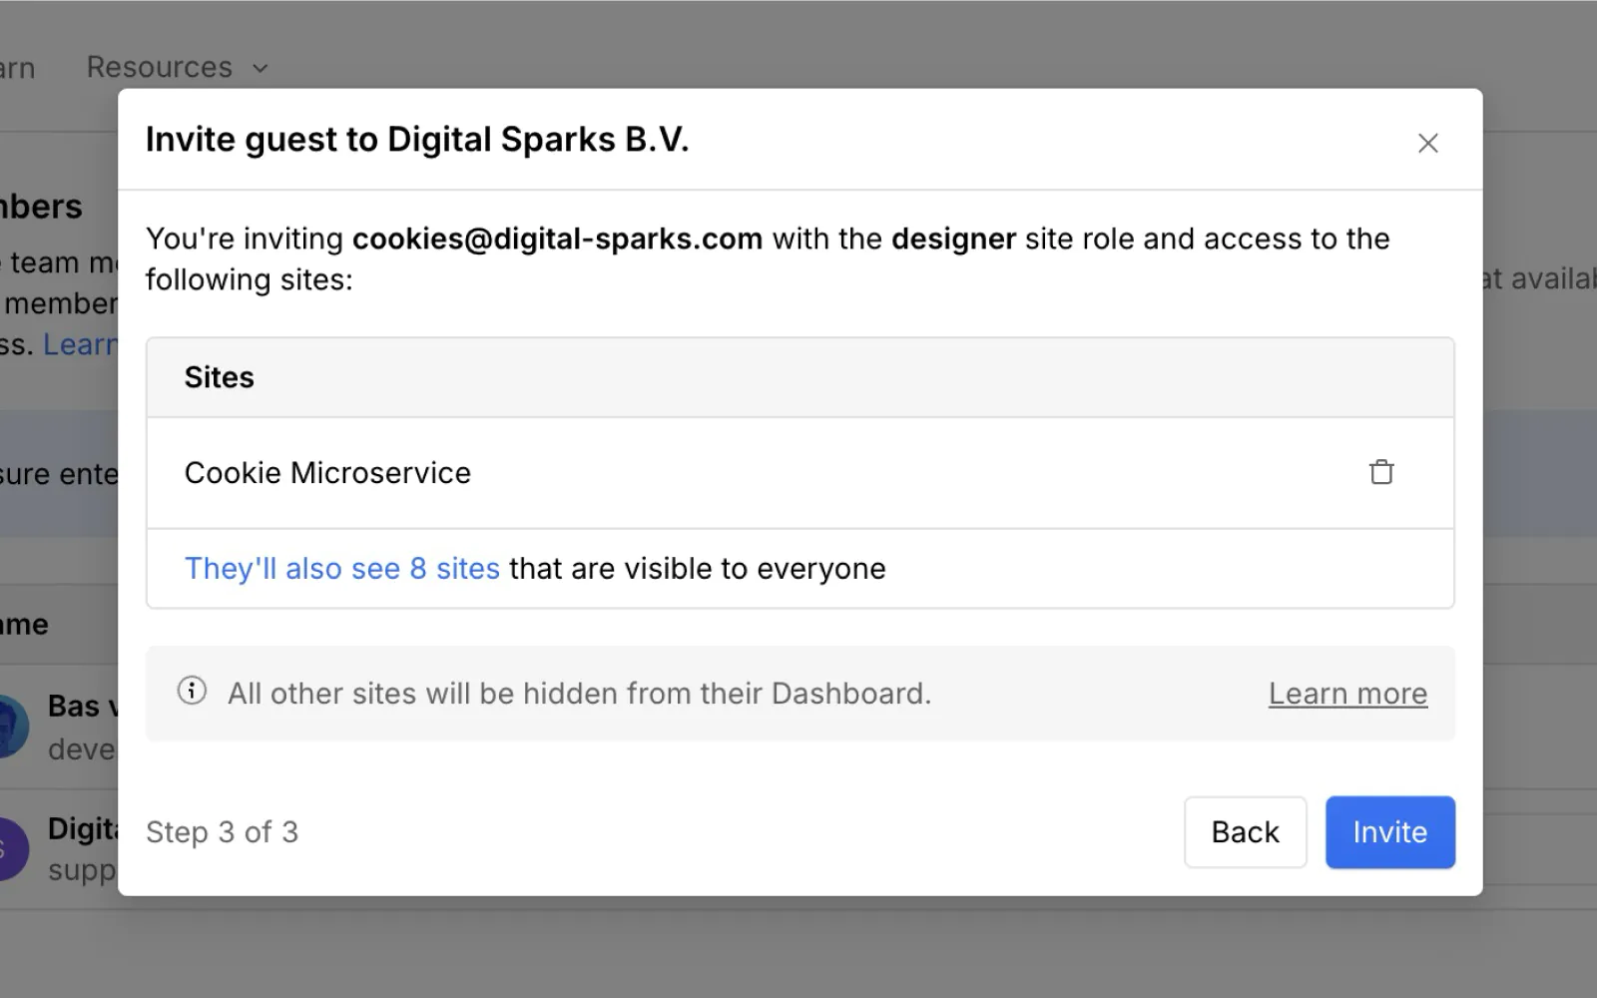Click the partially hidden Learn navigation item
Screen dimensions: 1597x998
pyautogui.click(x=17, y=68)
